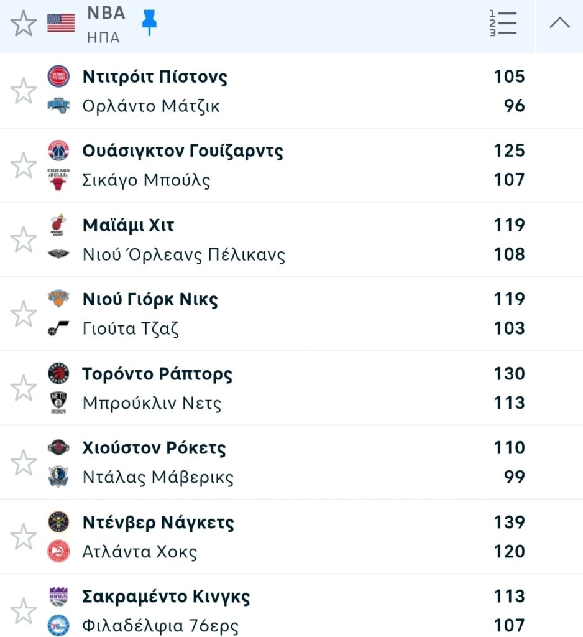Star the Miami Heat vs Pelicans match

(24, 239)
